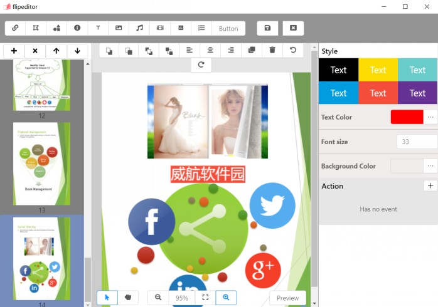Save the project with the floppy disk icon
Viewport: 438px width, 307px height.
(267, 28)
